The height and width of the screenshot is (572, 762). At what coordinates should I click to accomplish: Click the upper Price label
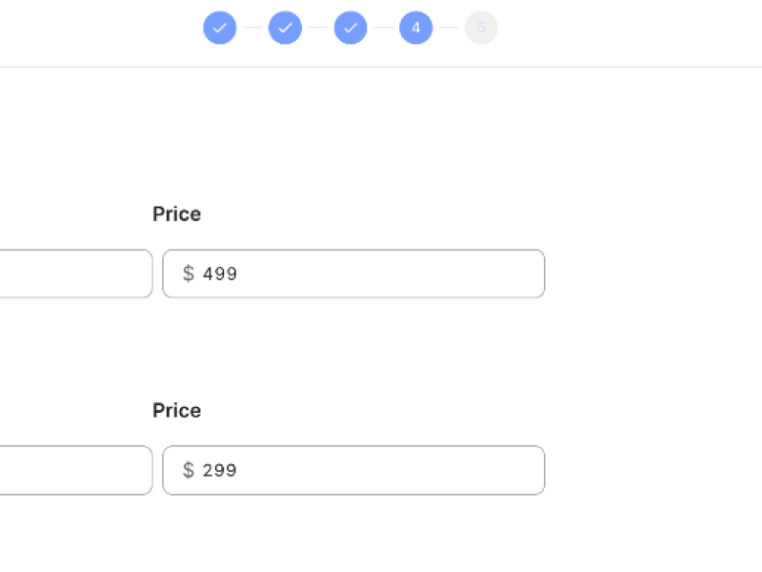click(x=176, y=214)
